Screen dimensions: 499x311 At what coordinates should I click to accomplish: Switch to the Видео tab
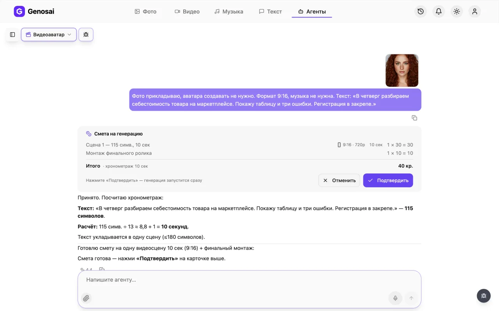187,12
